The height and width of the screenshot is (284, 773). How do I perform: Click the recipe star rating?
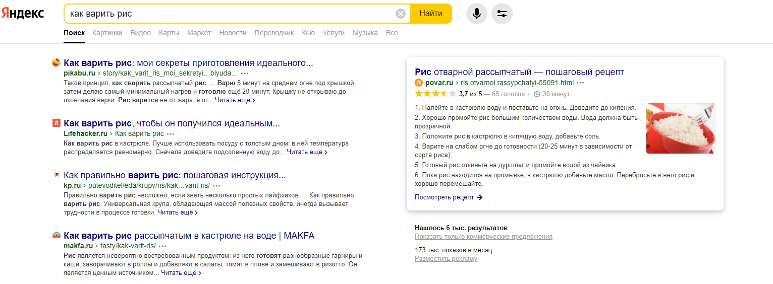coord(435,94)
